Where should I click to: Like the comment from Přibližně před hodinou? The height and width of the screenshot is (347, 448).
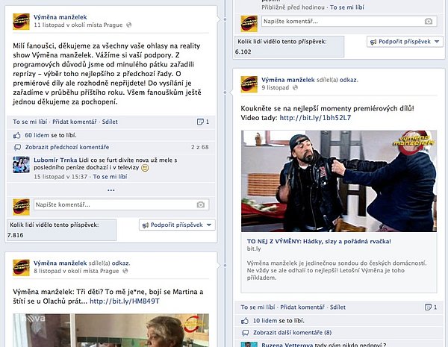(347, 7)
